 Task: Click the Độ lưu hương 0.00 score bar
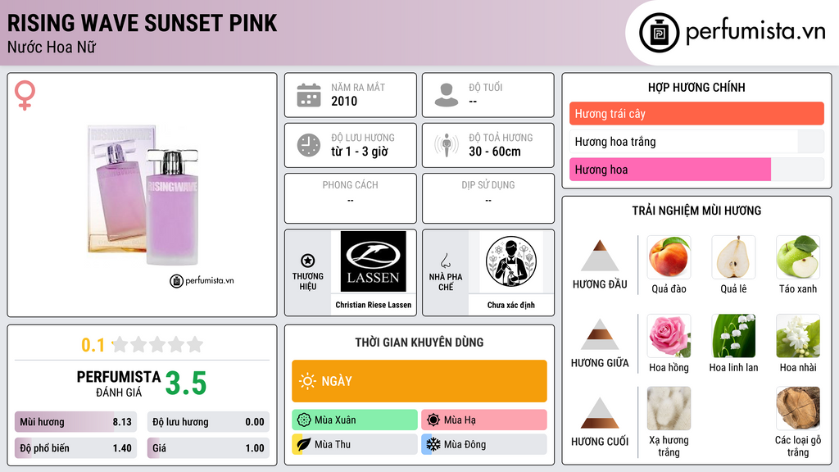[208, 422]
